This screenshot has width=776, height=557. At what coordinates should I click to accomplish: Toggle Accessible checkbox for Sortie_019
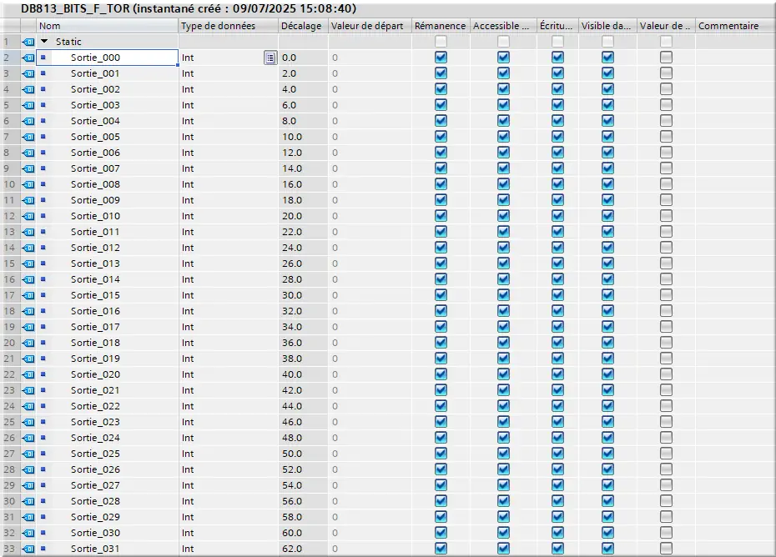tap(503, 359)
